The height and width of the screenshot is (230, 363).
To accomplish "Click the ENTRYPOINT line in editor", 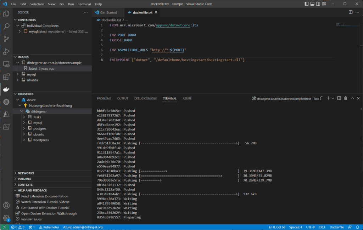I will 177,60.
